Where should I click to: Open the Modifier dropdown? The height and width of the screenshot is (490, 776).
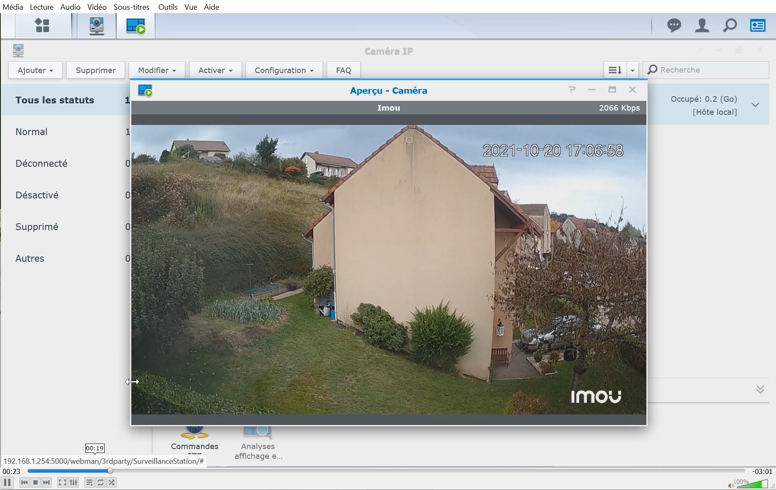(157, 70)
